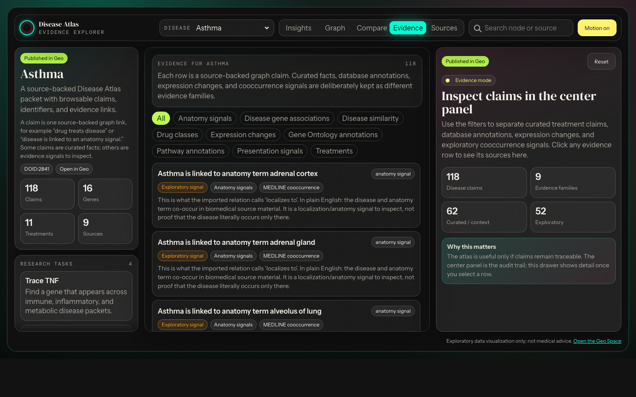This screenshot has width=636, height=397.
Task: Click anatomy signal badge on adrenal cortex row
Action: [393, 174]
